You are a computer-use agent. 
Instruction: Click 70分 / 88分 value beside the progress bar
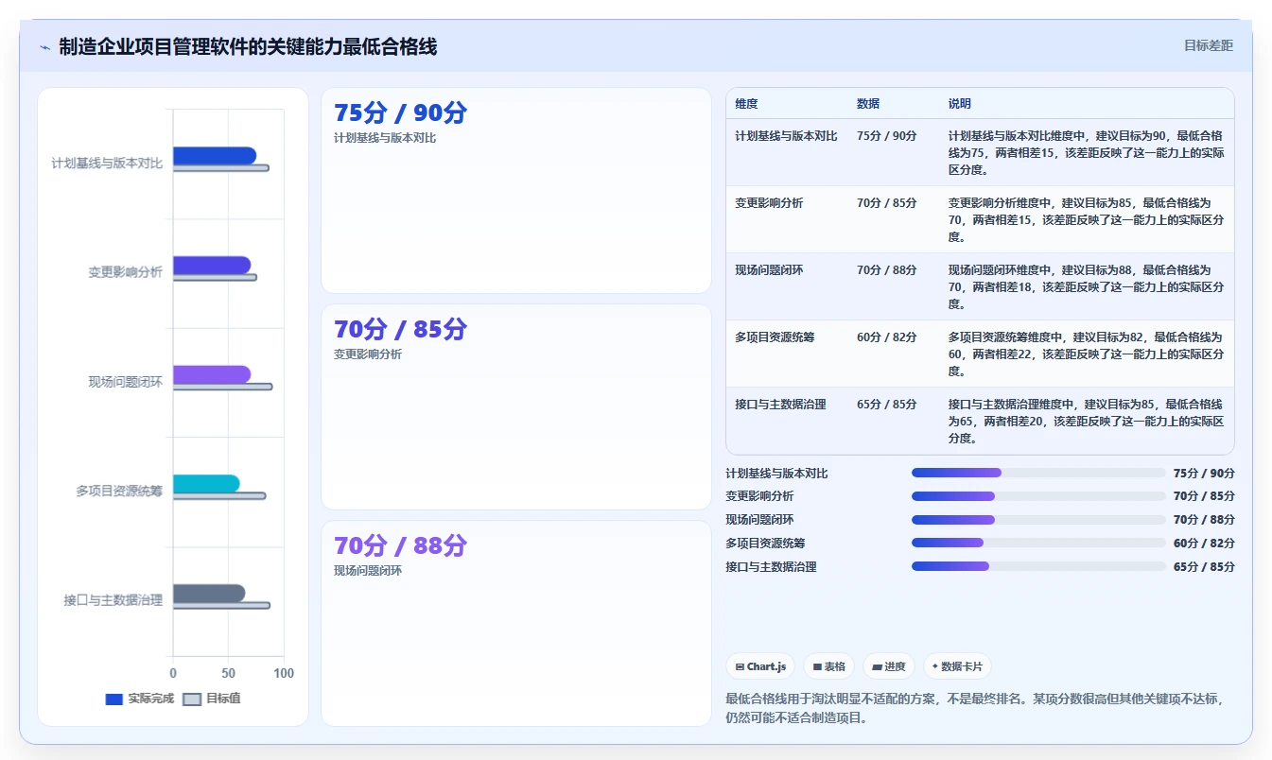[x=1204, y=520]
